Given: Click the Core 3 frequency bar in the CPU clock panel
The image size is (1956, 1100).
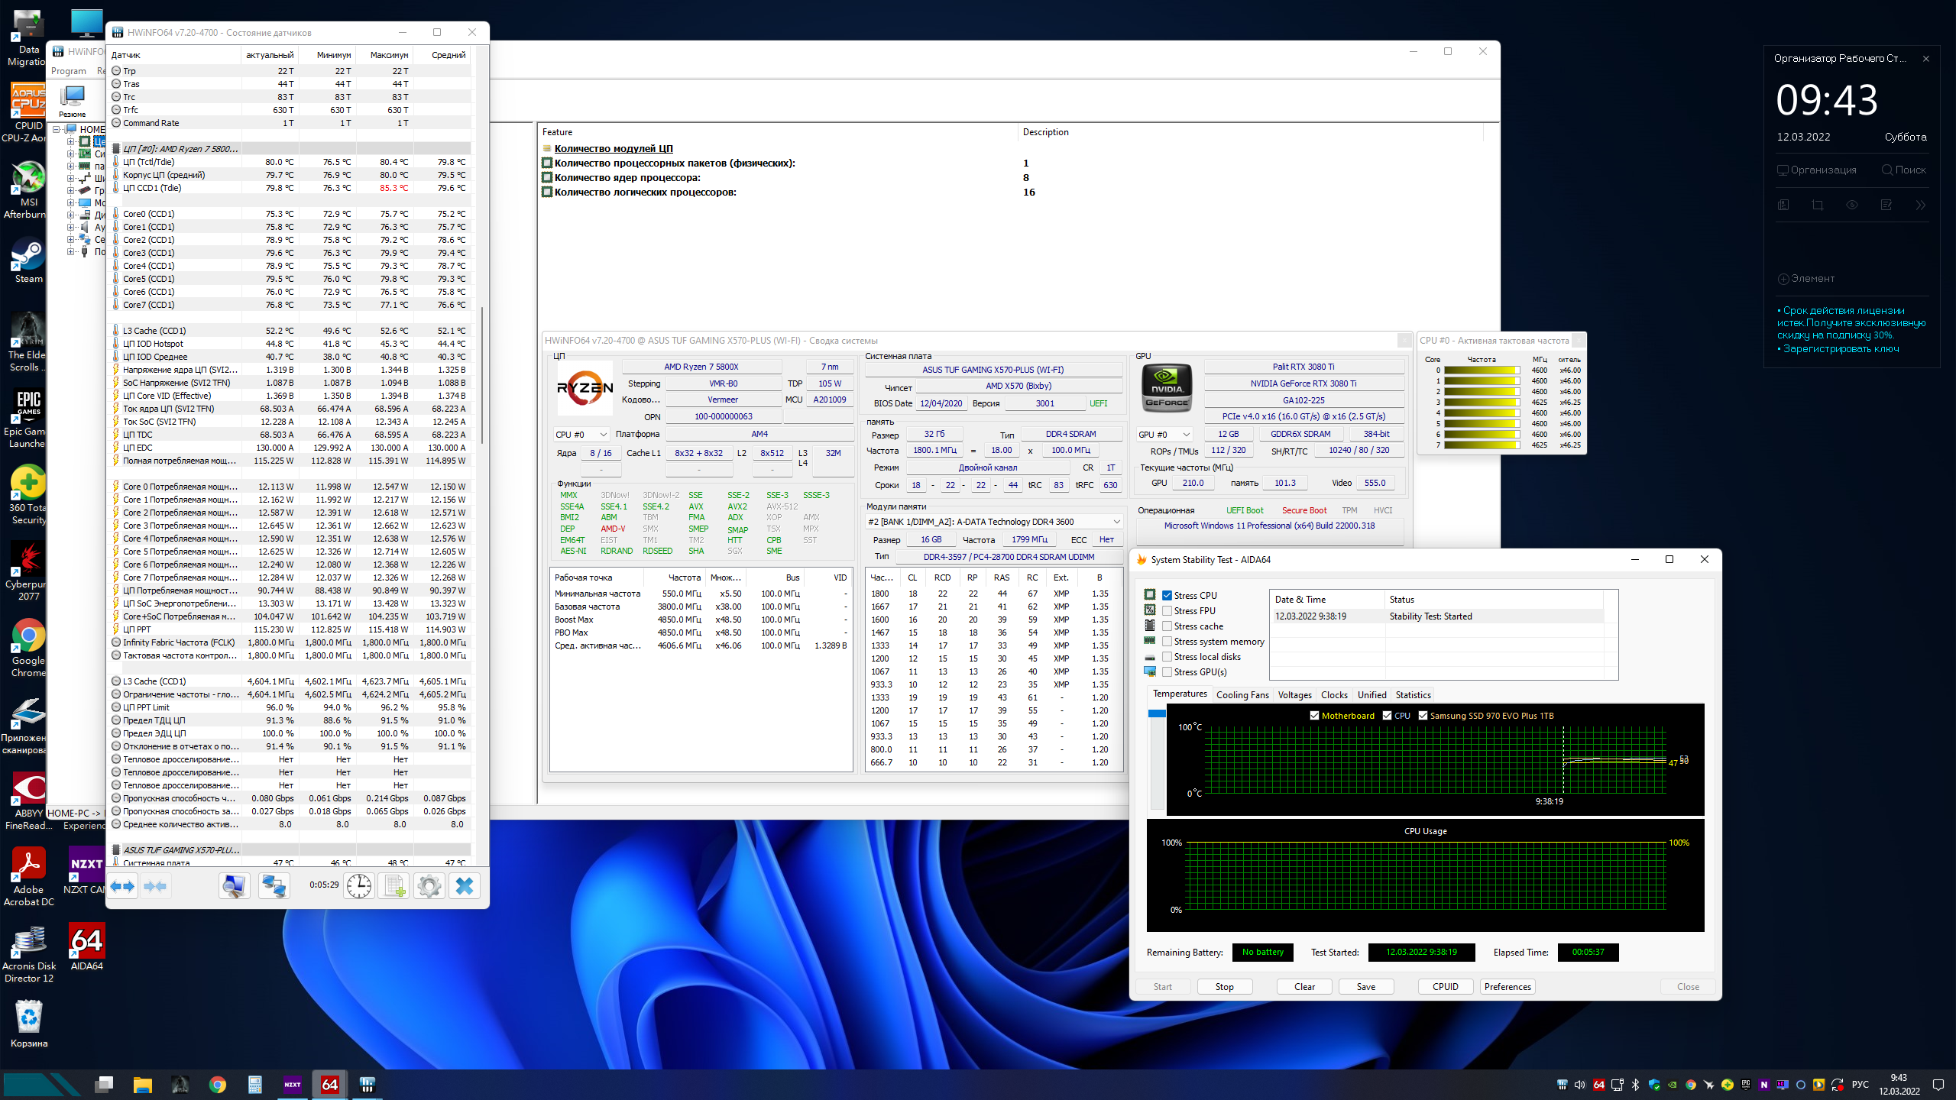Looking at the screenshot, I should pyautogui.click(x=1481, y=403).
